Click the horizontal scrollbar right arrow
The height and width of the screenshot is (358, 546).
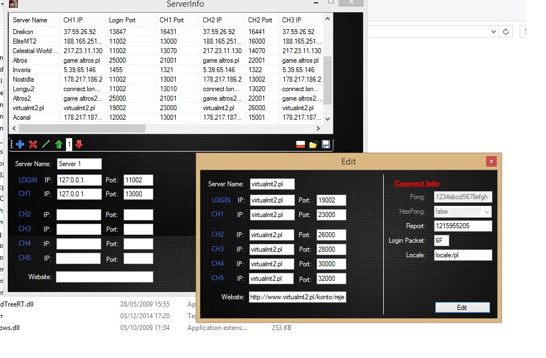point(318,128)
